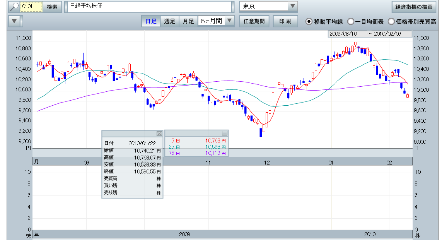Click the down-arrow toggle at far left
Image resolution: width=442 pixels, height=240 pixels.
14,21
